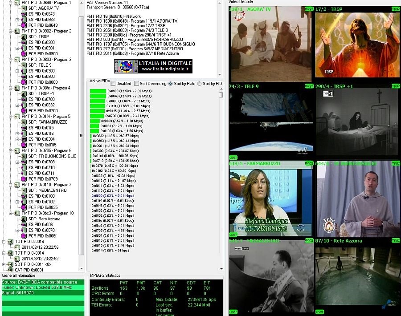
Task: Select the '2011/03/12 23:22:56' TOT entry
Action: (x=40, y=247)
